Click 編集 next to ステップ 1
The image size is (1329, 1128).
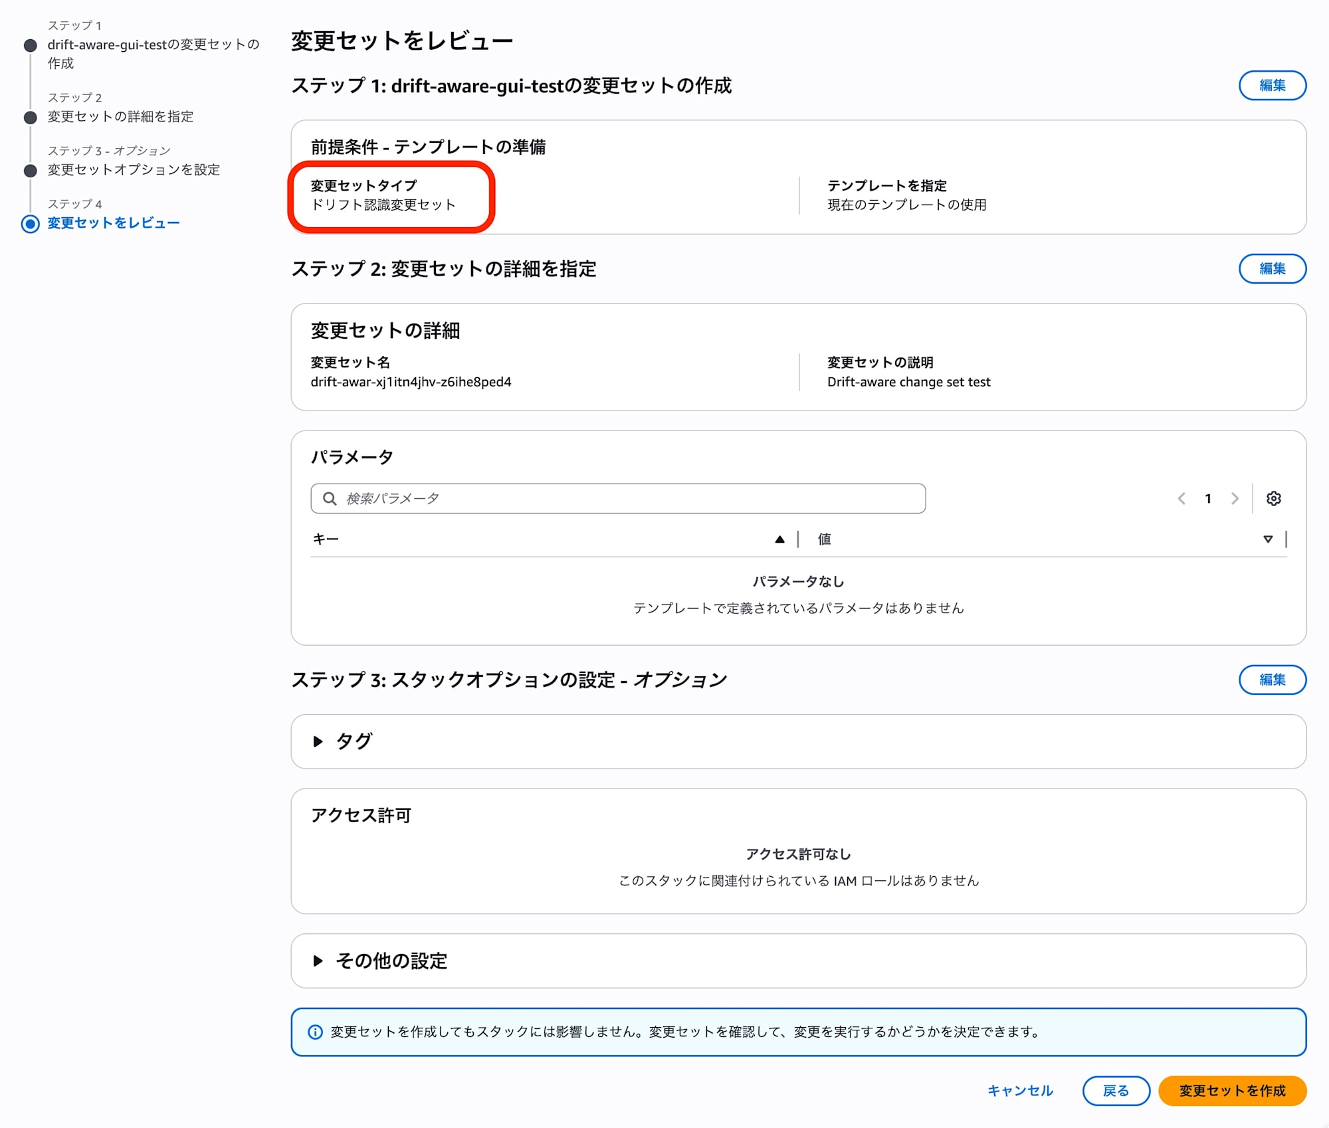pos(1272,85)
